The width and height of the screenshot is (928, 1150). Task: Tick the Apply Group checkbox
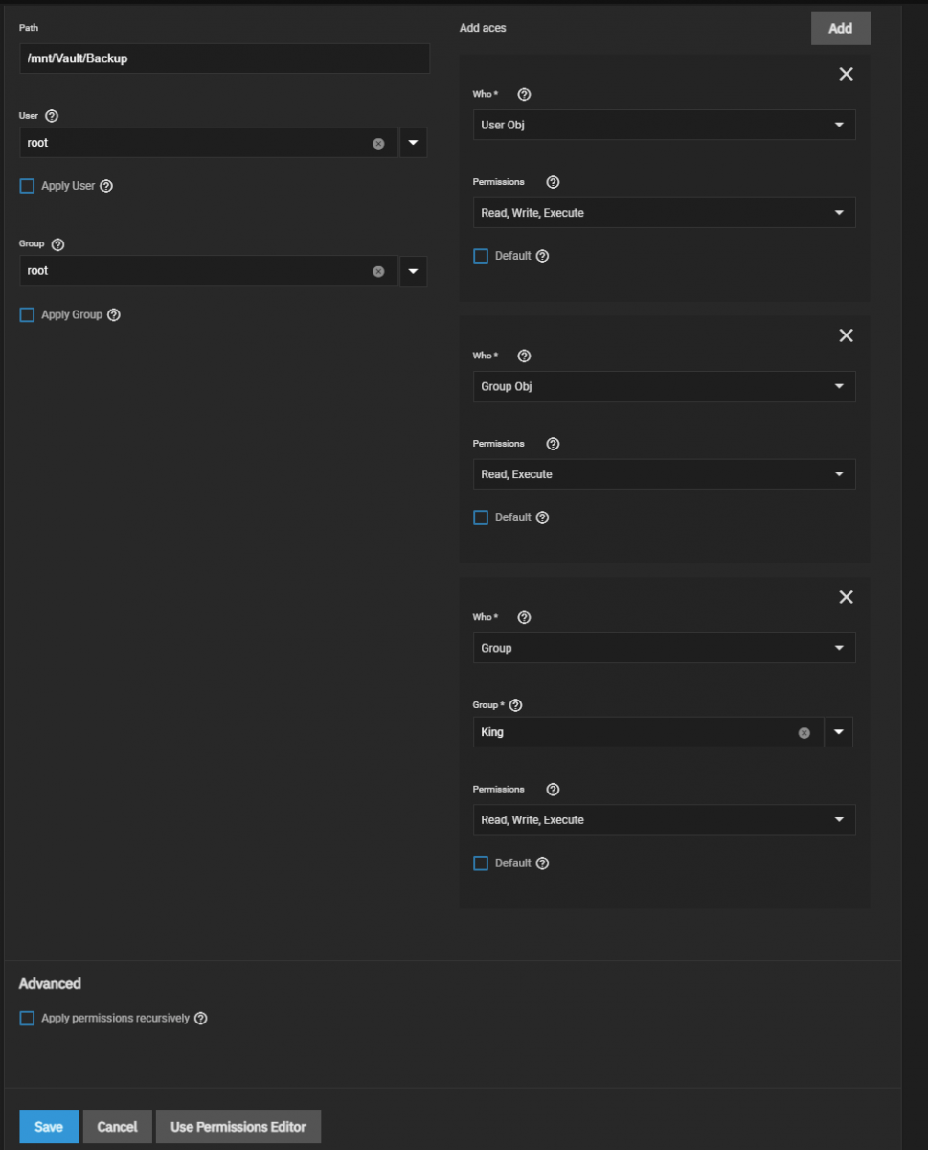coord(27,315)
